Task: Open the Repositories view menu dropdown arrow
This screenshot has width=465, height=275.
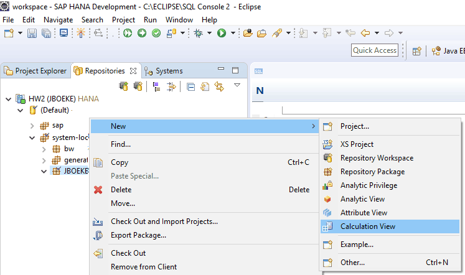Action: click(237, 85)
